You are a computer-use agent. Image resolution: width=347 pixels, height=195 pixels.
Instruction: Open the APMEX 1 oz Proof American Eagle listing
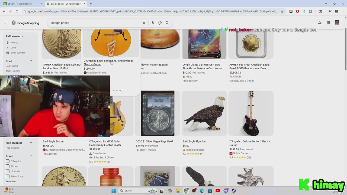249,66
